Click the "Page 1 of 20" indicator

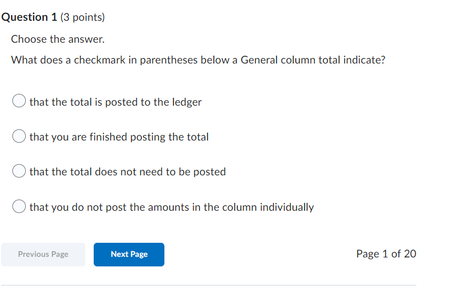point(386,254)
